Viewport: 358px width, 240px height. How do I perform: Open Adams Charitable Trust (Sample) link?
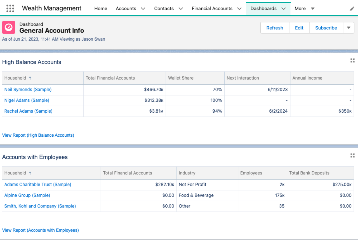coord(38,185)
